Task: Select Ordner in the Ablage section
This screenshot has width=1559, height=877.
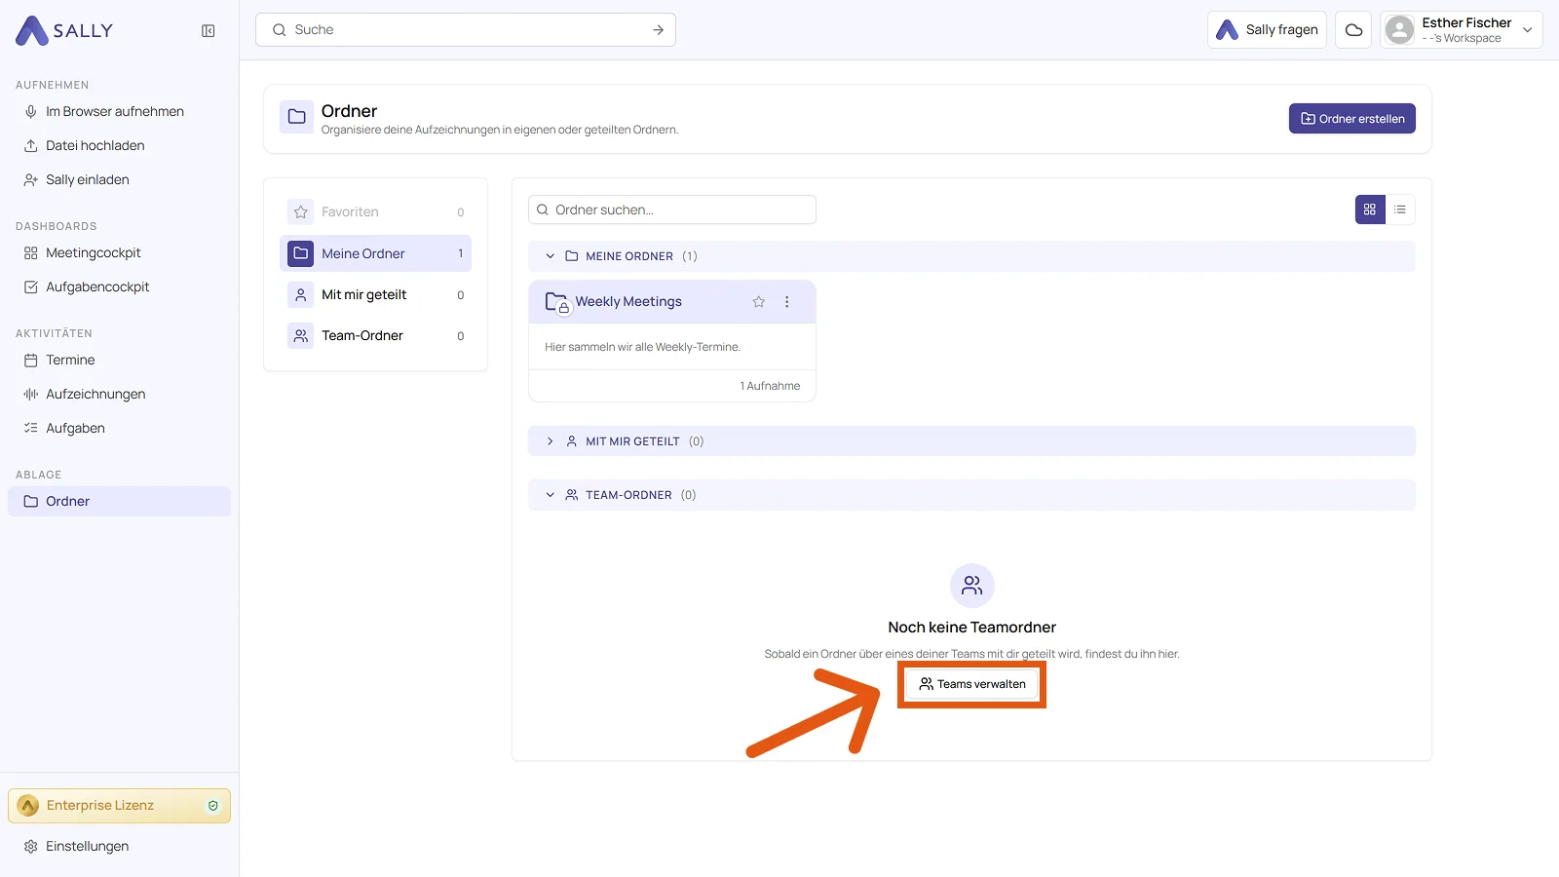Action: pyautogui.click(x=119, y=502)
